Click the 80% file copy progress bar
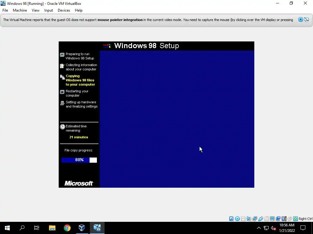The image size is (313, 234). (79, 160)
